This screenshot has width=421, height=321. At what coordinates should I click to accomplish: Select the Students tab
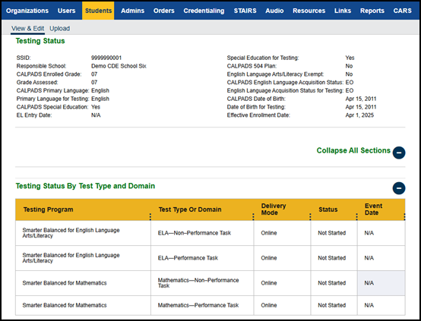pos(98,11)
